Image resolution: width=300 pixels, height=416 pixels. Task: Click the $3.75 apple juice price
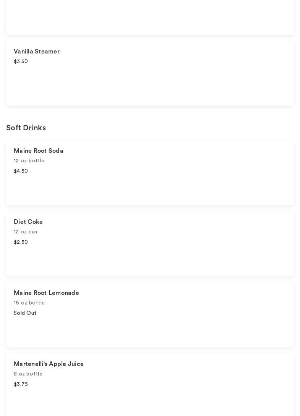click(21, 384)
